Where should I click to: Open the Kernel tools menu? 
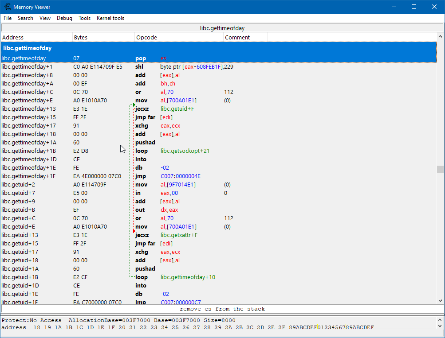110,18
